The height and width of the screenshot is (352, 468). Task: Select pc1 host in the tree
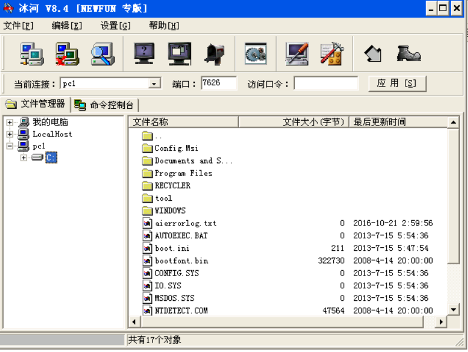(x=39, y=147)
